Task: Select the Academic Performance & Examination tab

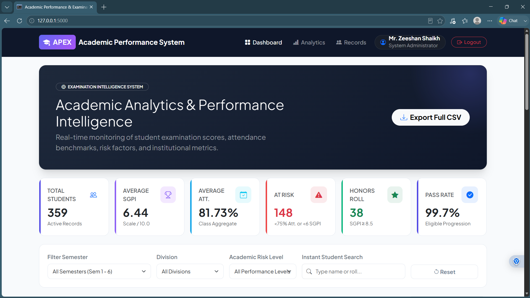Action: (x=55, y=7)
